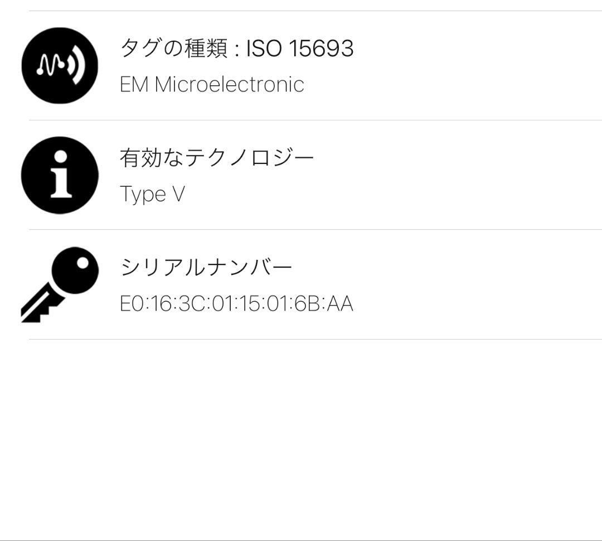Image resolution: width=602 pixels, height=541 pixels.
Task: Select the word Type under 有効なテクノロジー
Action: [x=143, y=195]
